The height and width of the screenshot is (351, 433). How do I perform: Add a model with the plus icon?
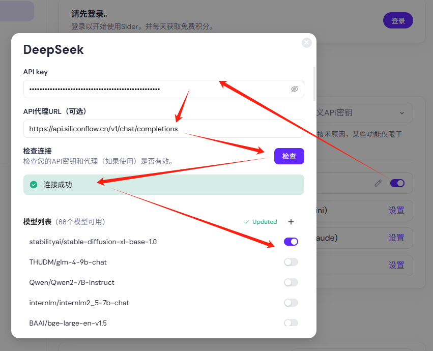291,222
